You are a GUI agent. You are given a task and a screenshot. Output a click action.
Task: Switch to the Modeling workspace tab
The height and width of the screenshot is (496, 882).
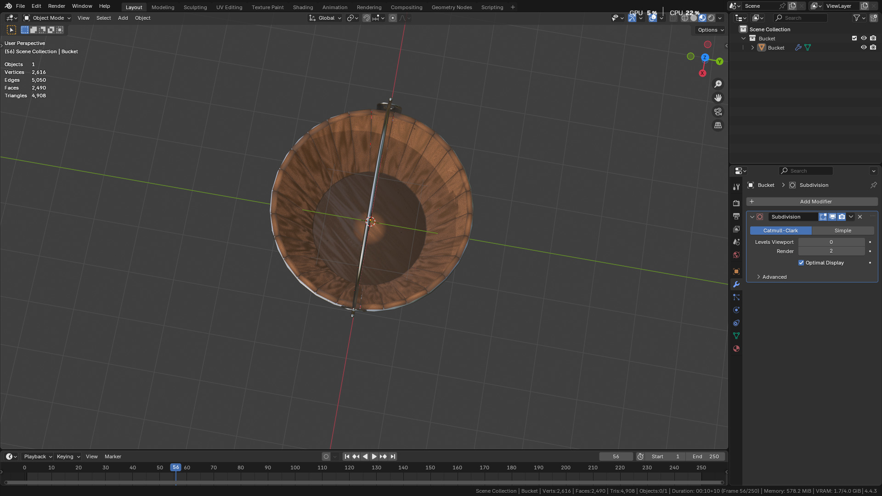pyautogui.click(x=163, y=7)
